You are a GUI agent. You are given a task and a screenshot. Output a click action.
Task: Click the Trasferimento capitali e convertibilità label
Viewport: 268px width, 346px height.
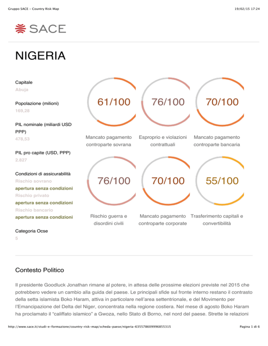(x=217, y=220)
